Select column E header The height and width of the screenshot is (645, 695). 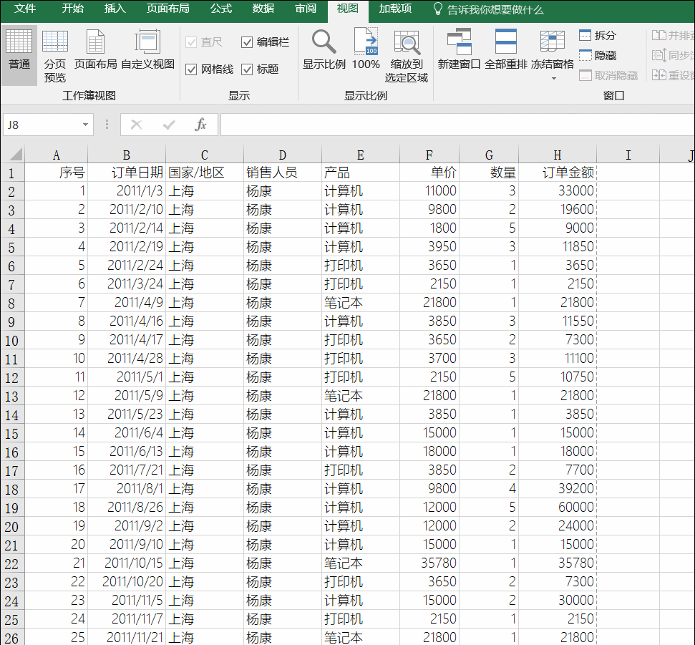pyautogui.click(x=360, y=155)
